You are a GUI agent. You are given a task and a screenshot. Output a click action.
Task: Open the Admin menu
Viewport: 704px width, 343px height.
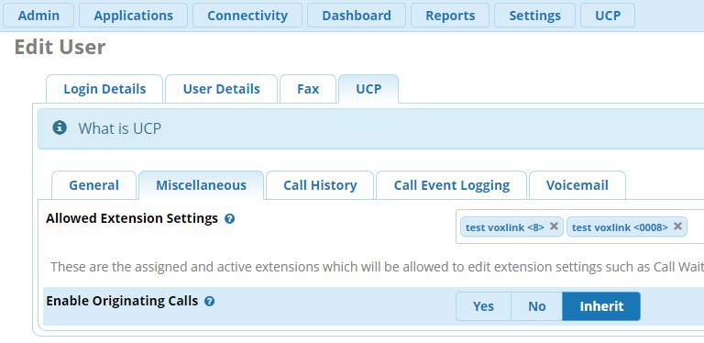tap(38, 16)
